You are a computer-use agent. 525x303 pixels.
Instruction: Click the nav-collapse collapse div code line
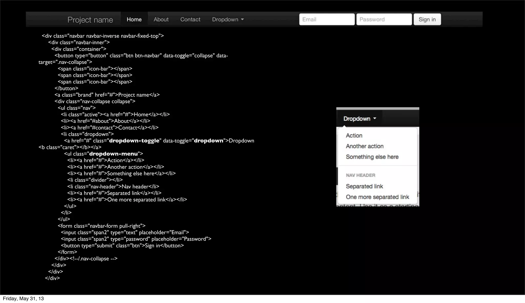click(x=95, y=101)
